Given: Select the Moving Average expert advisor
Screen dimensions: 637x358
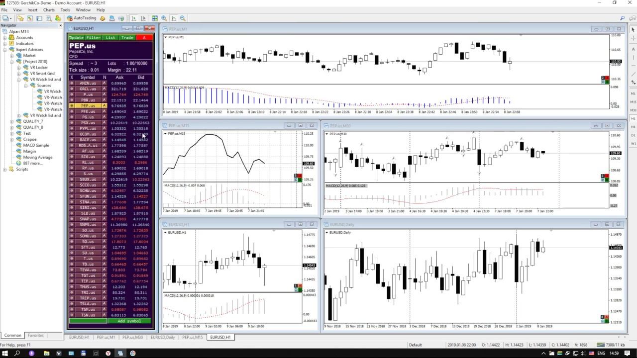Looking at the screenshot, I should pos(37,157).
